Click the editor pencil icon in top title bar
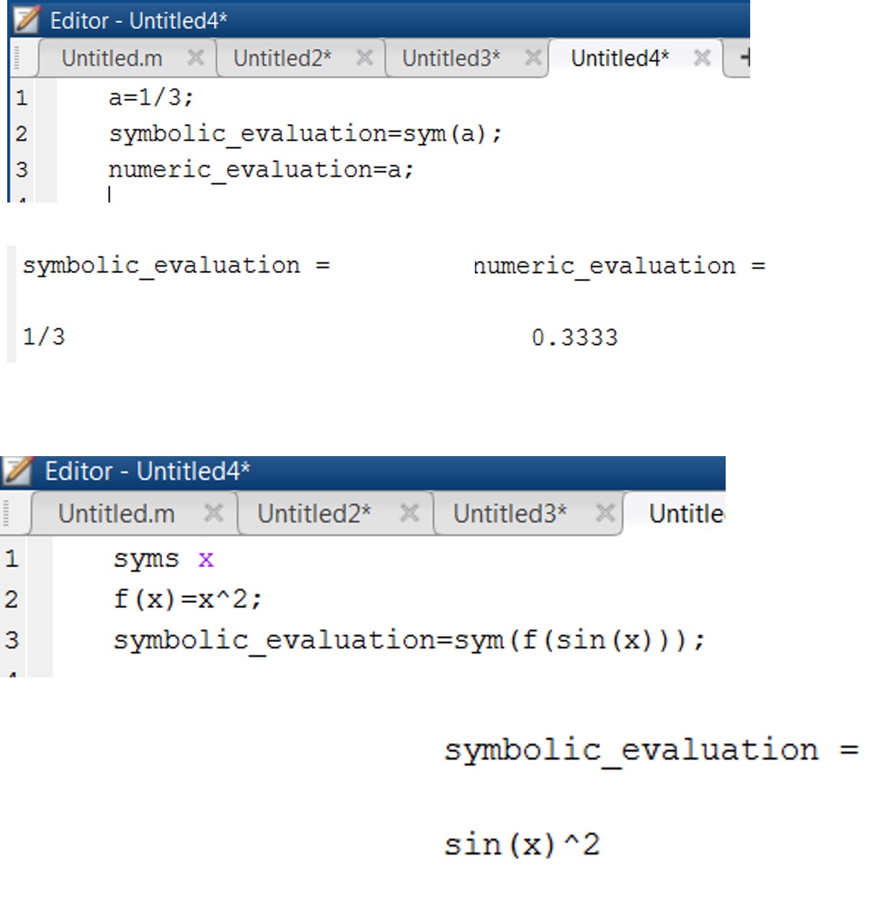Viewport: 877px width, 900px height. (27, 19)
